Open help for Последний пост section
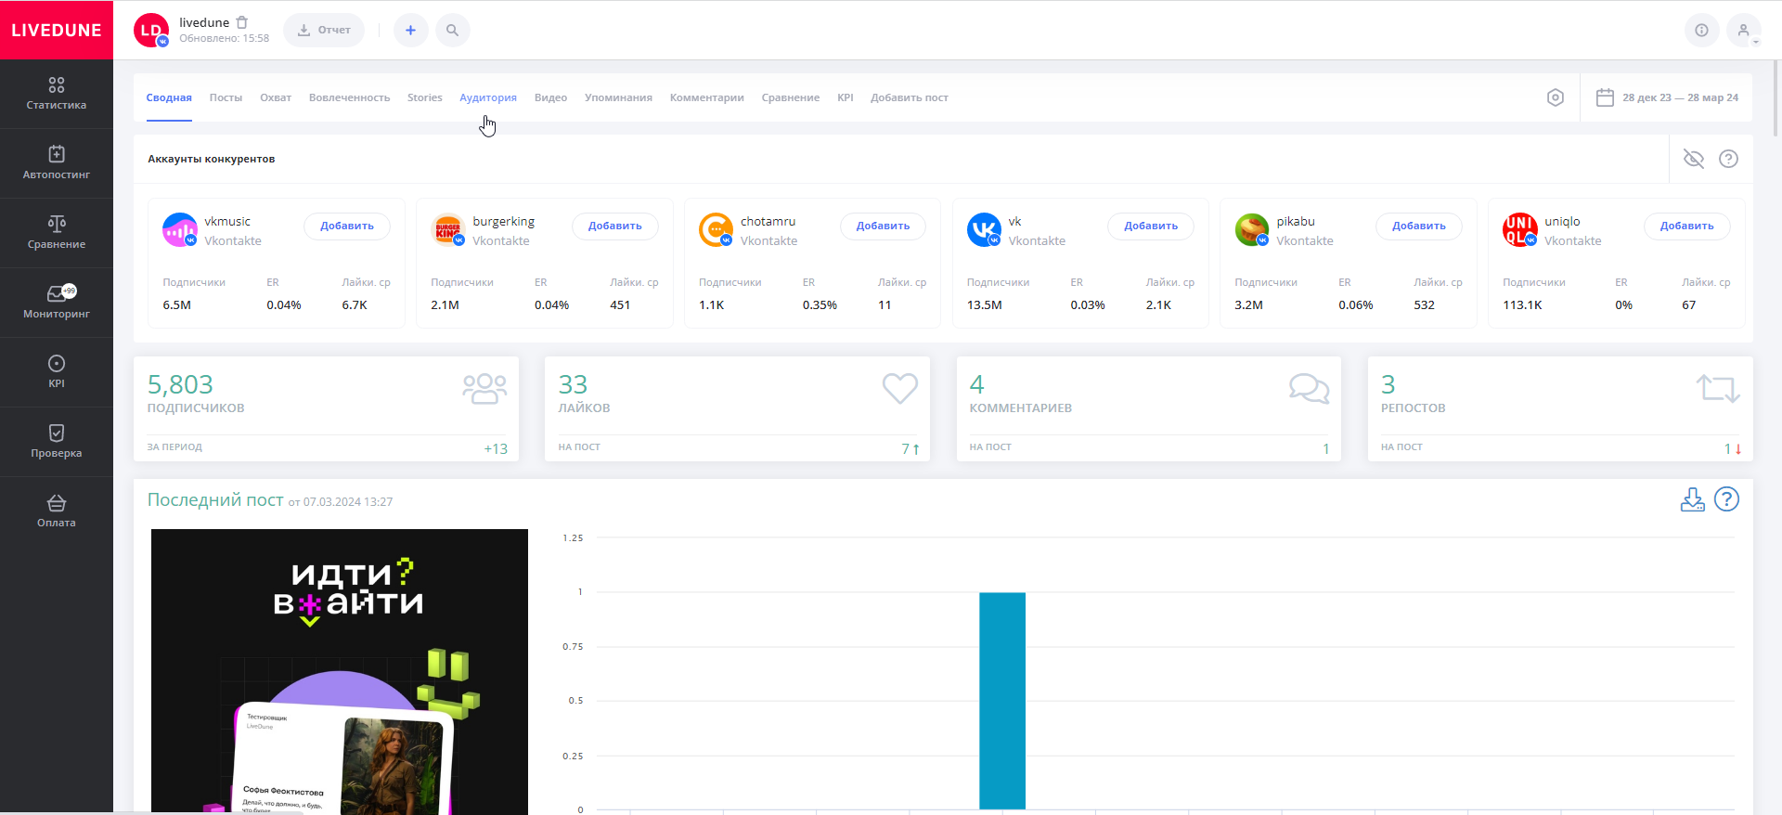The height and width of the screenshot is (815, 1782). coord(1726,499)
